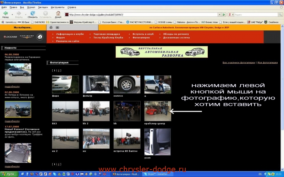Click the колесо wheel thumbnail

point(127,84)
